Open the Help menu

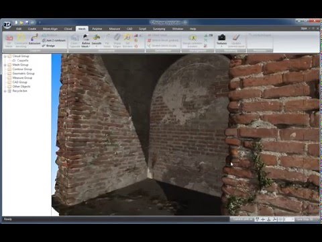pos(193,29)
